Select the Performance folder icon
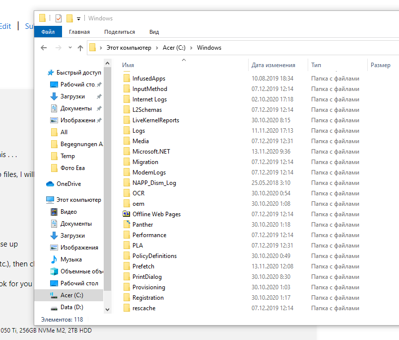 coord(127,235)
